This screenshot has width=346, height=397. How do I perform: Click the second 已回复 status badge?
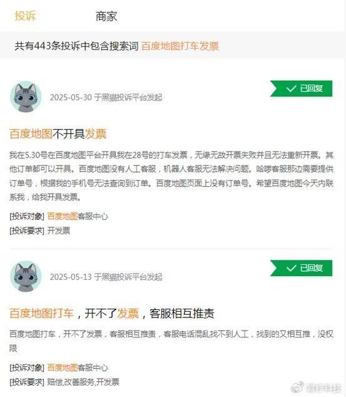(301, 268)
